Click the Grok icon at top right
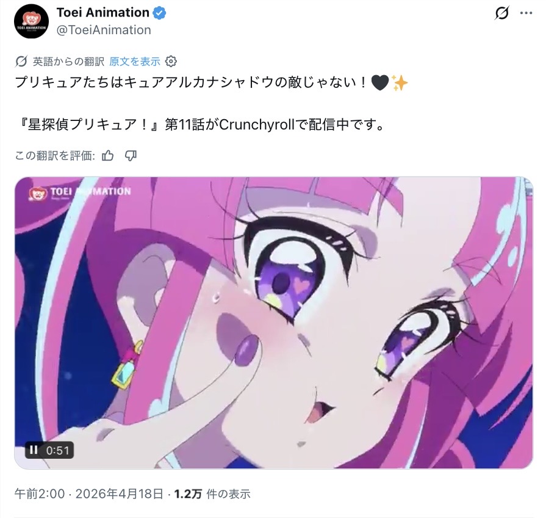The width and height of the screenshot is (546, 518). (x=502, y=13)
